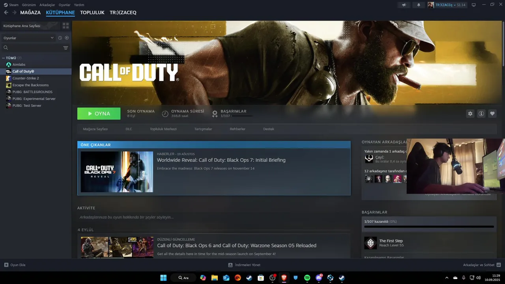Click the announcements megaphone icon
Viewport: 505px width, 284px height.
click(404, 5)
